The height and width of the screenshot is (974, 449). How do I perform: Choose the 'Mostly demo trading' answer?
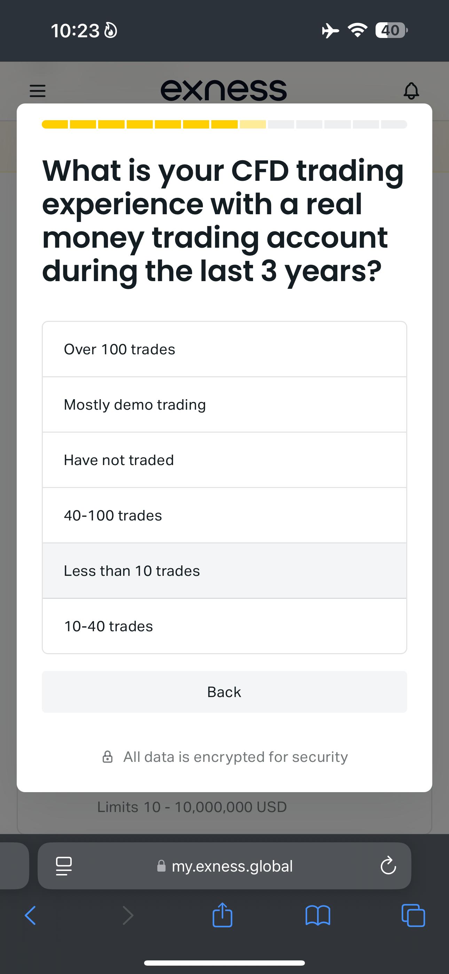click(224, 404)
